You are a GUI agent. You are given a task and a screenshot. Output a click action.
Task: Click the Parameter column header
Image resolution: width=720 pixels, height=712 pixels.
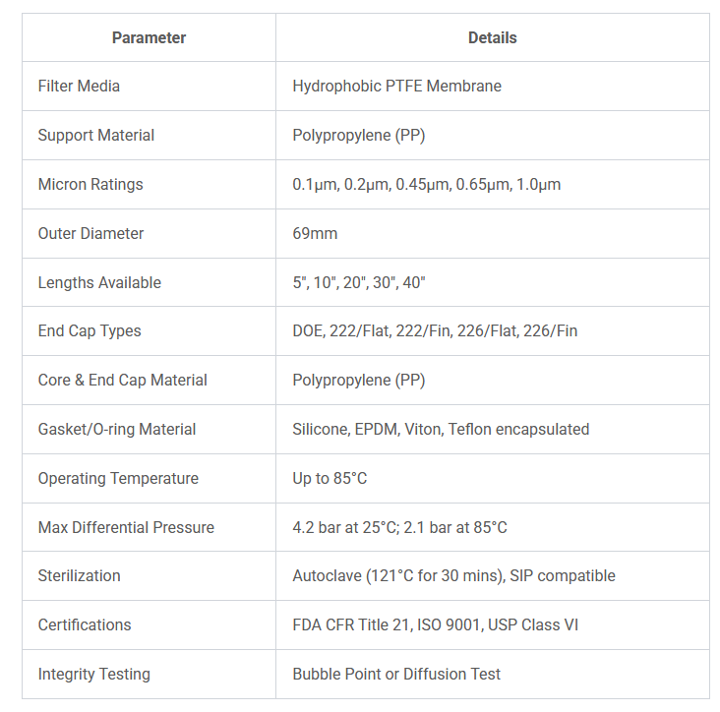click(x=149, y=37)
